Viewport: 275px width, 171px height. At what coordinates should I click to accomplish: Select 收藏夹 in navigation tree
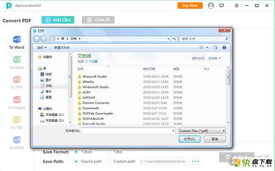tap(45, 57)
